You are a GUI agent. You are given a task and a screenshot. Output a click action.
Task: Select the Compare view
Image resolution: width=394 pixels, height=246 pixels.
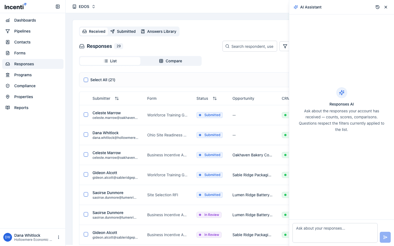coord(171,61)
